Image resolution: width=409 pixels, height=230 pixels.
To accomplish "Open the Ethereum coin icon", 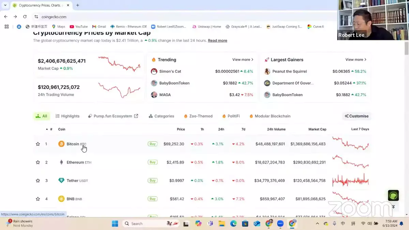I will [x=61, y=163].
